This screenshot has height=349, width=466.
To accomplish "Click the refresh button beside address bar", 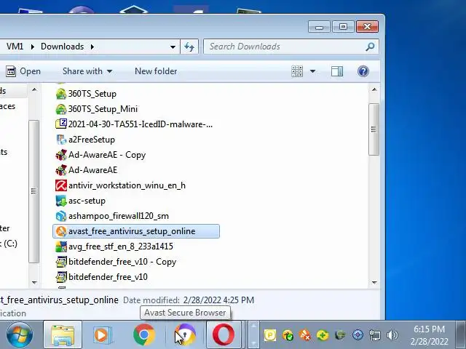I will coord(189,47).
